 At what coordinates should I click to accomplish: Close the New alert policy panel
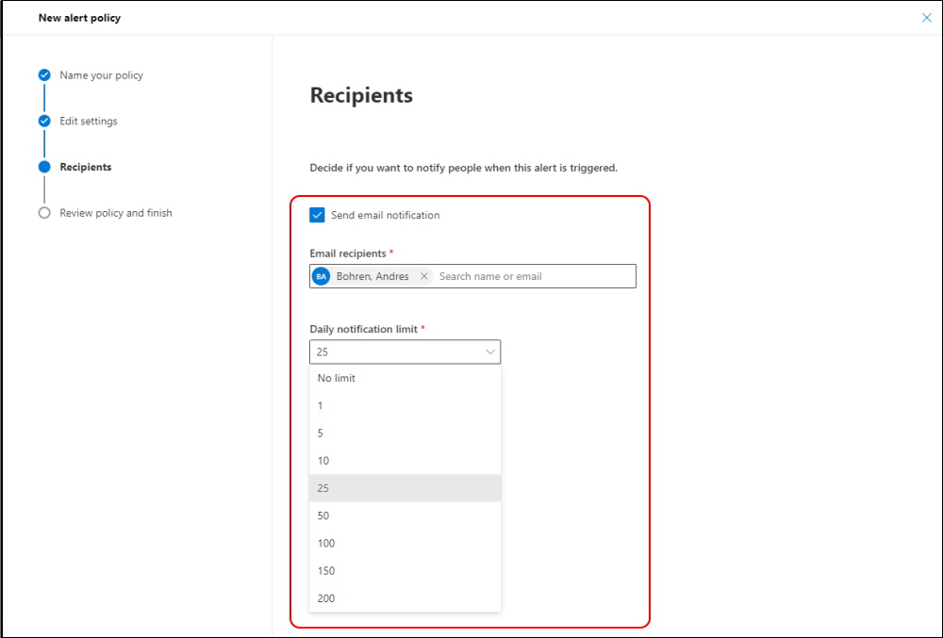(926, 18)
